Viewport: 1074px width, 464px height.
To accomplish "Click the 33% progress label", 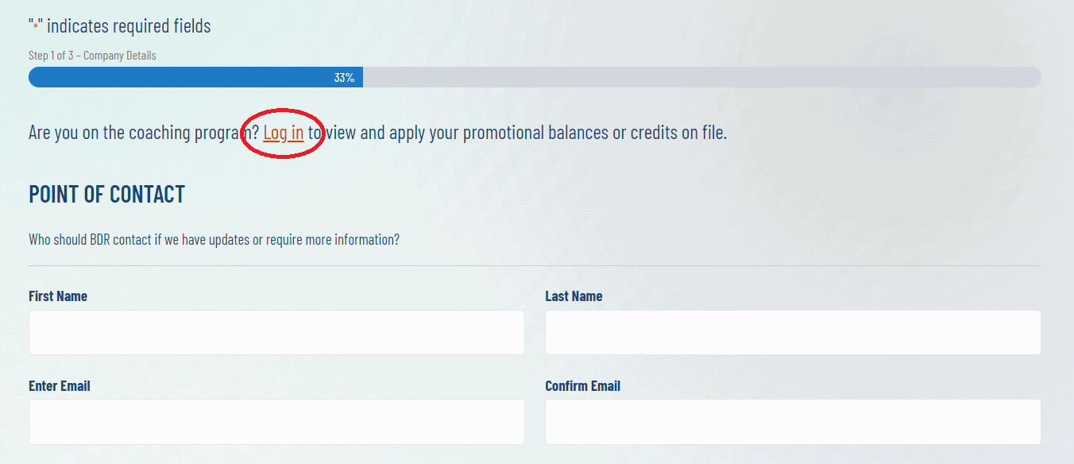I will pyautogui.click(x=344, y=77).
